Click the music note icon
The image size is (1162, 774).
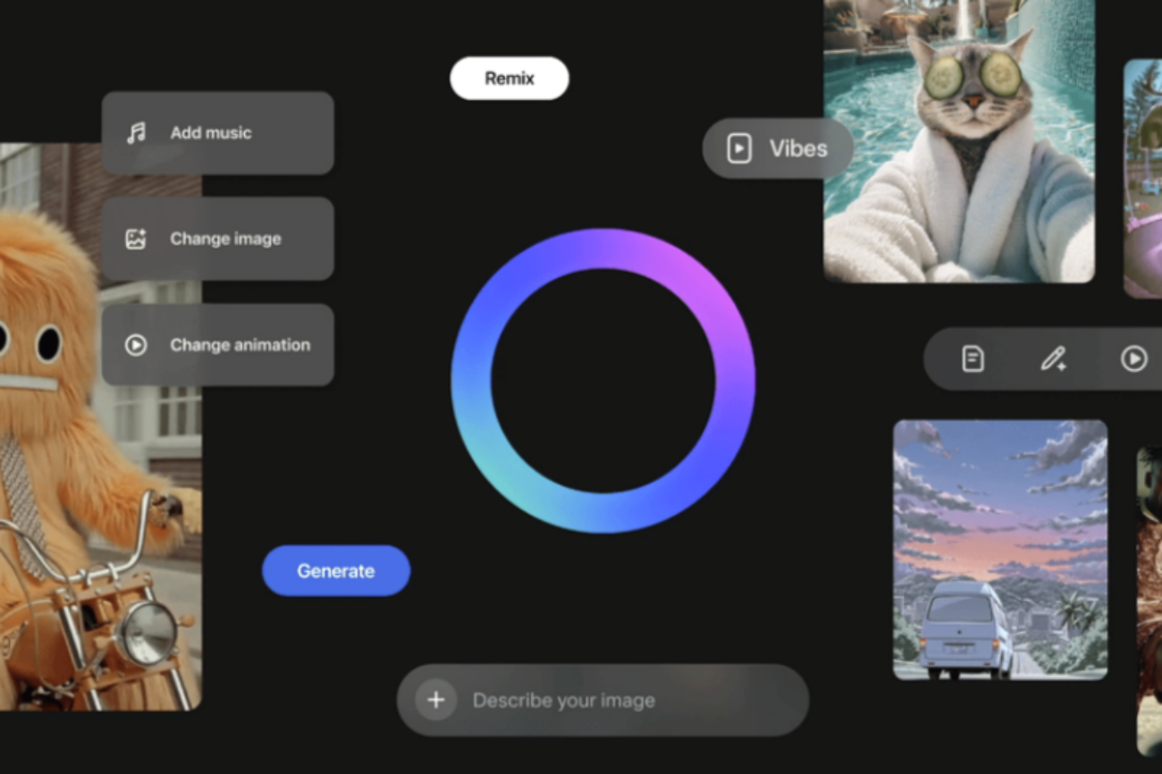pyautogui.click(x=136, y=133)
